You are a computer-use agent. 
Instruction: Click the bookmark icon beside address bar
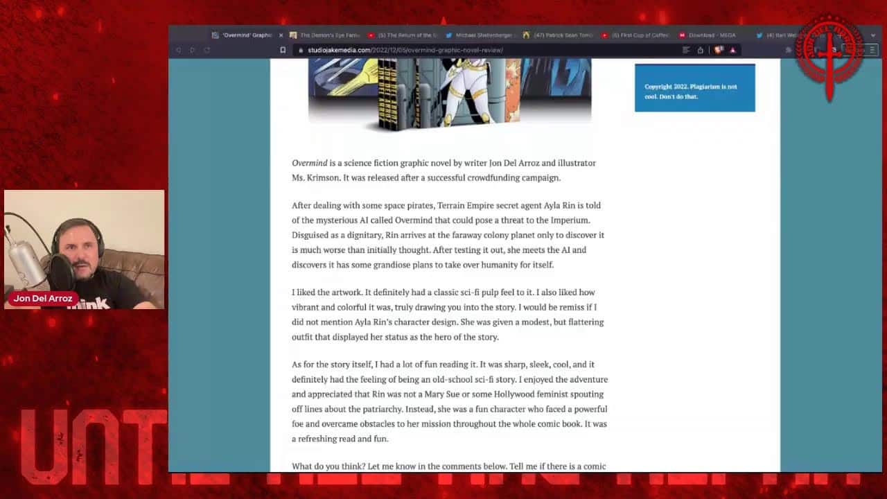[283, 50]
